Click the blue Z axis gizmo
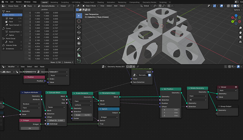Viewport: 243px width, 140px height. coord(236,15)
